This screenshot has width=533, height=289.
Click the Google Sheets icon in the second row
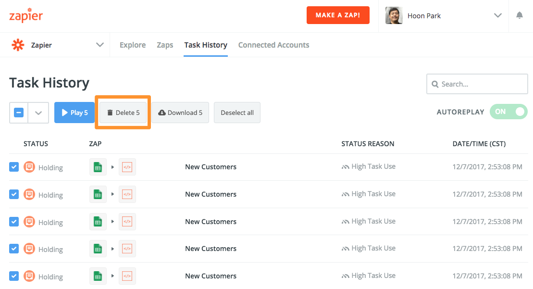tap(98, 194)
